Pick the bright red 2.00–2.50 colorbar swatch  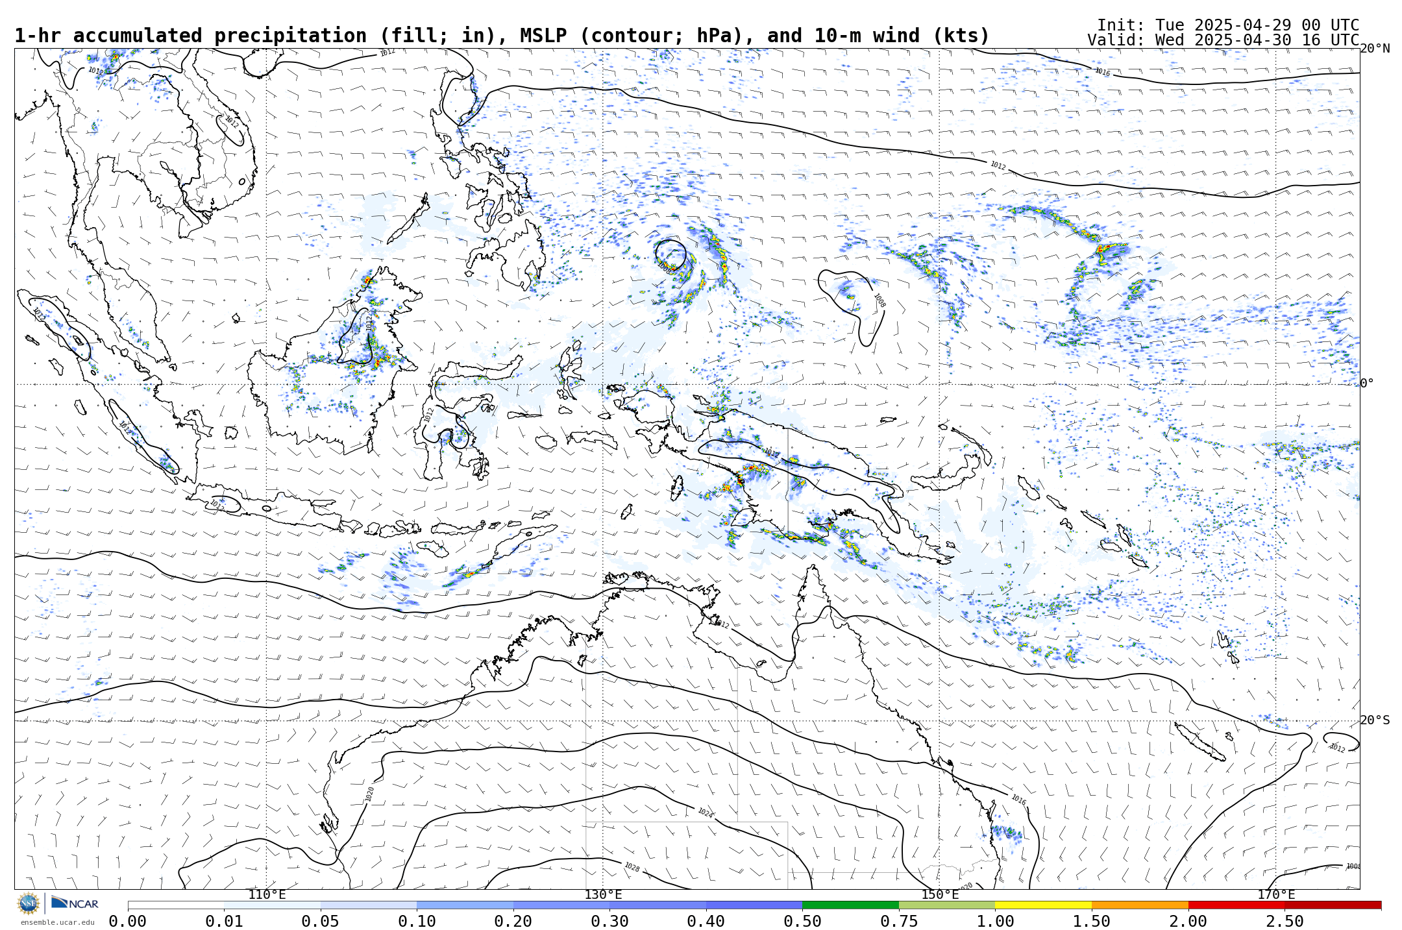coord(1236,905)
